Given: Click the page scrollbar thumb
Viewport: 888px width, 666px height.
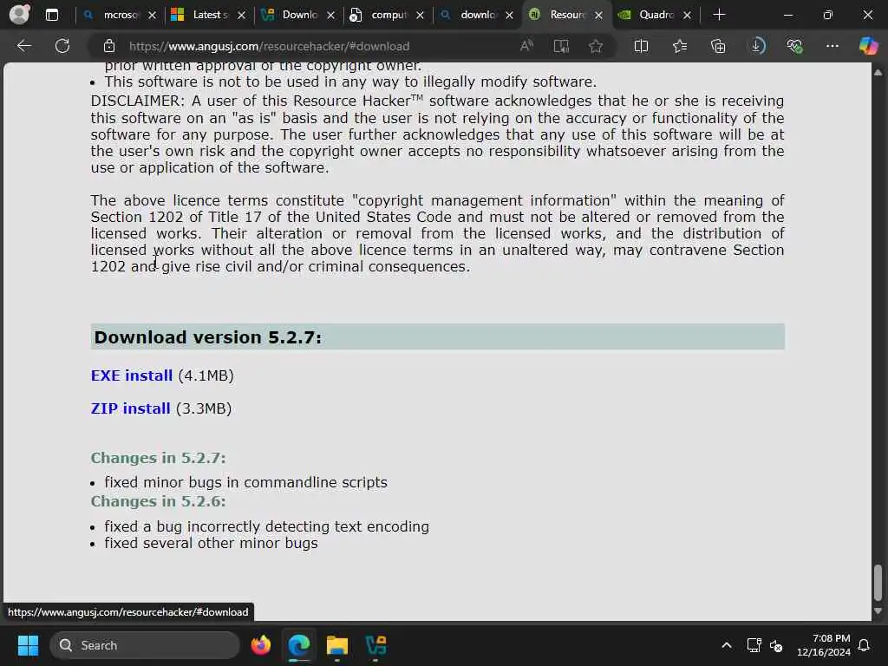Looking at the screenshot, I should (878, 582).
